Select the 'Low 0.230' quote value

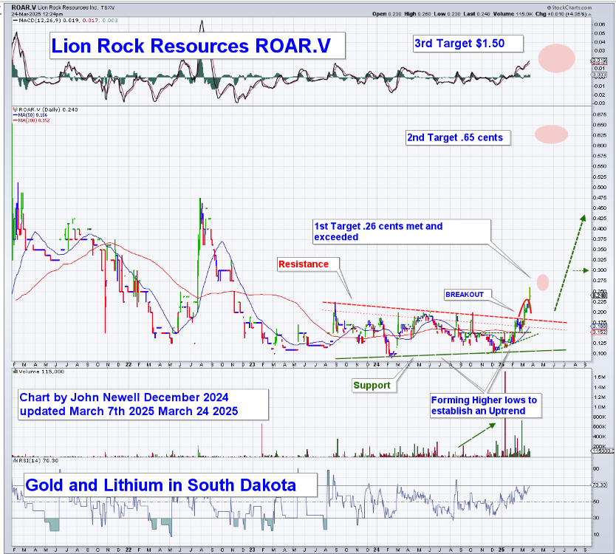(447, 14)
